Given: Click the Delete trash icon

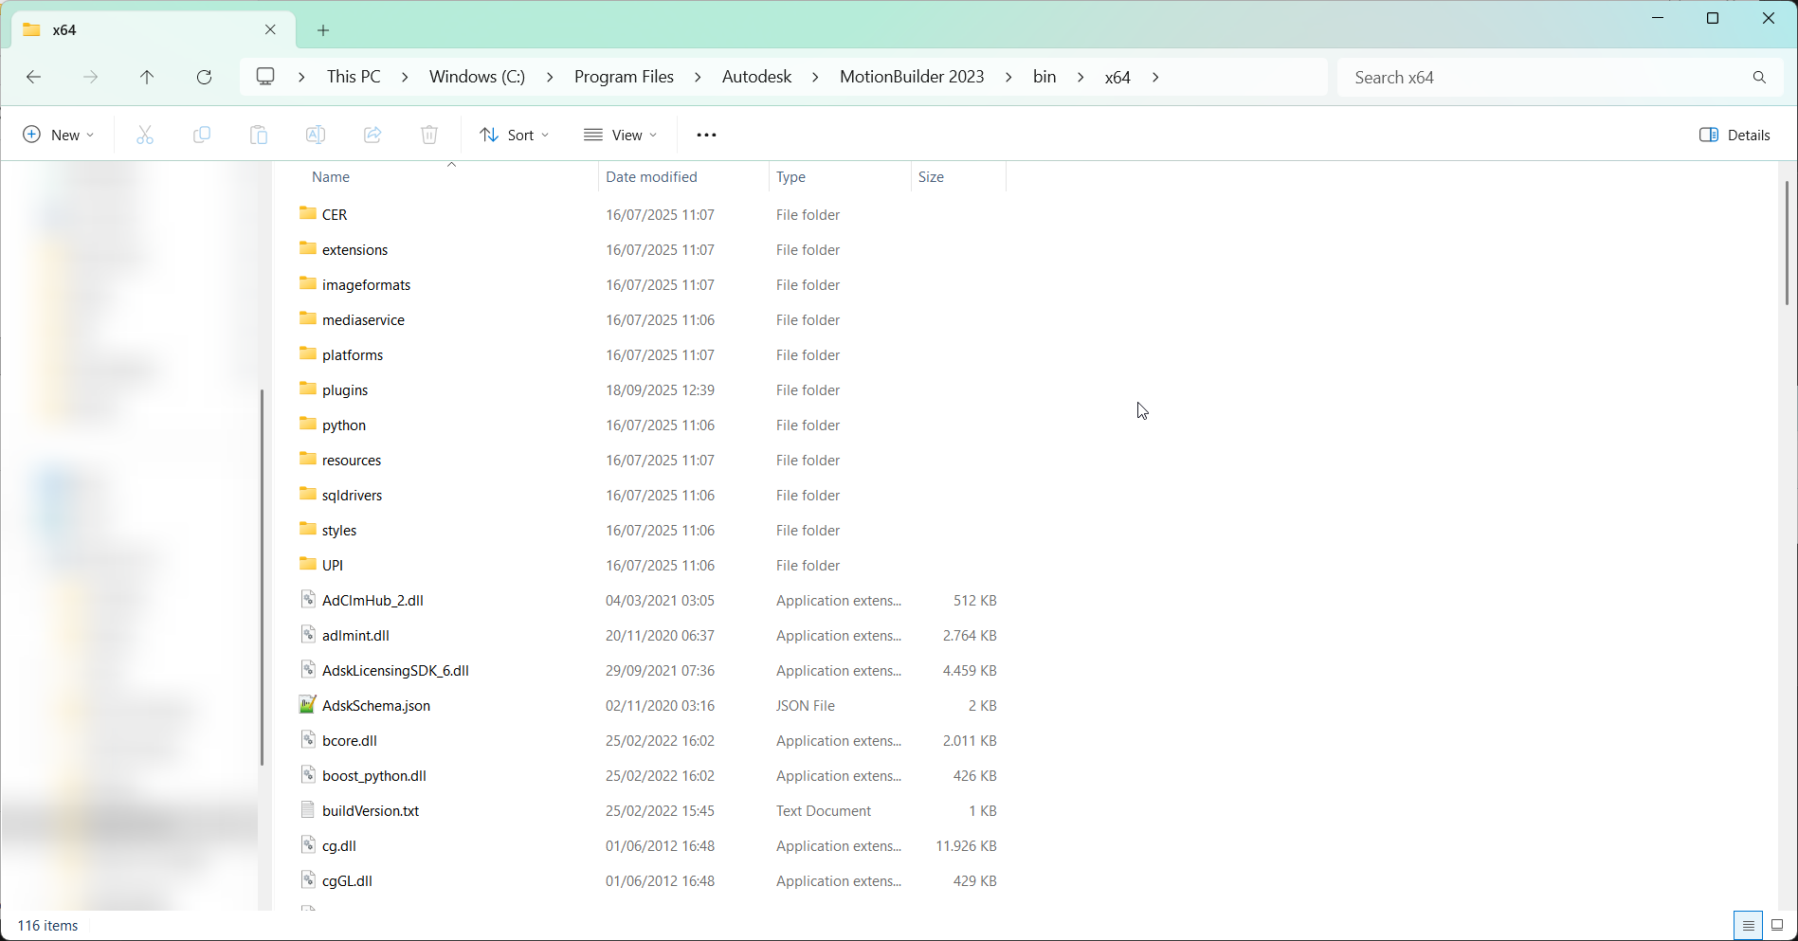Looking at the screenshot, I should click(x=429, y=135).
